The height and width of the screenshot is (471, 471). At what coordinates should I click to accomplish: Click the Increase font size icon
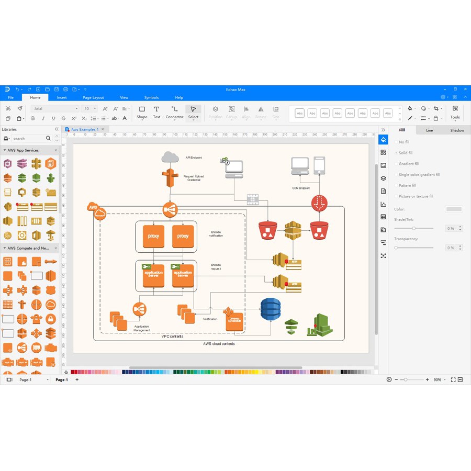tap(105, 109)
